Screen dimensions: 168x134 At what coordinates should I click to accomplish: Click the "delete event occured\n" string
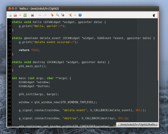[54, 42]
